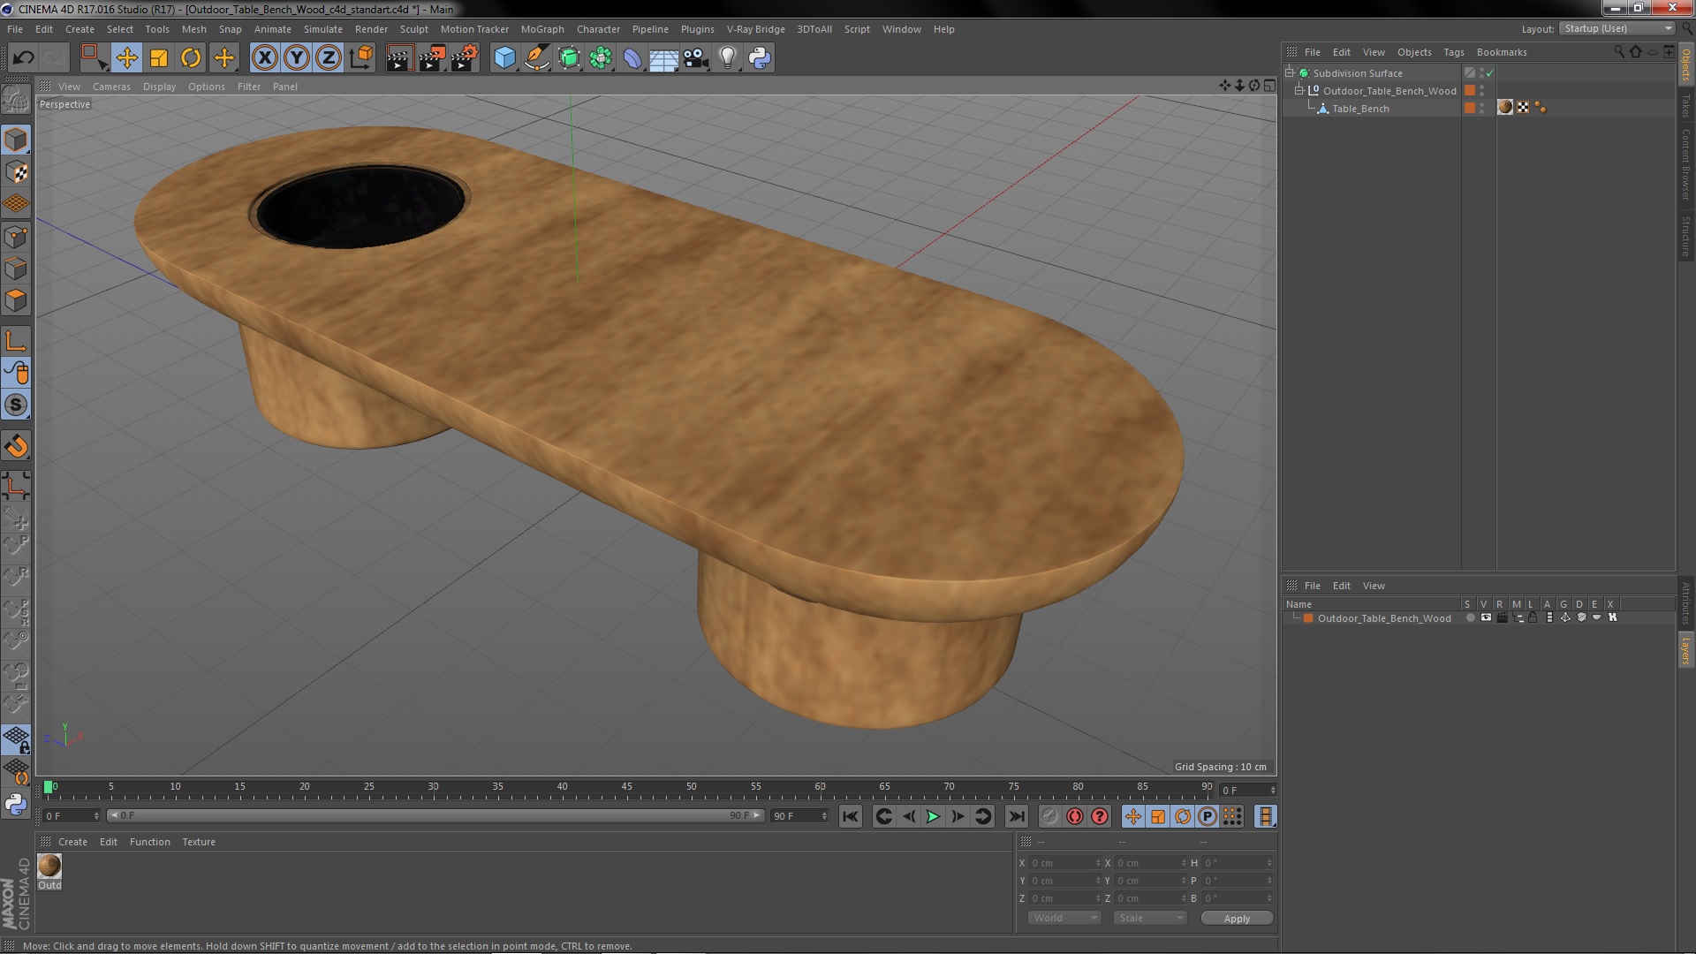Switch to Content Browser side tab
Screen dimensions: 1696x954
pos(1686,164)
